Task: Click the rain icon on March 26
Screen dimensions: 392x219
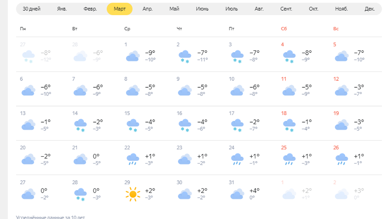Action: click(342, 159)
